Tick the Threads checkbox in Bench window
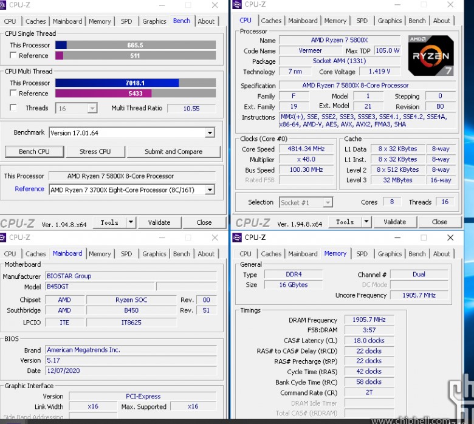Image resolution: width=474 pixels, height=424 pixels. point(13,108)
